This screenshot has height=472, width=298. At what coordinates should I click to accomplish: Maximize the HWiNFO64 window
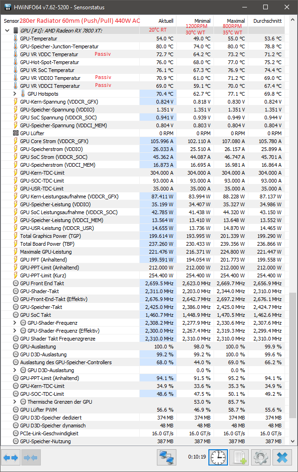tap(265, 7)
